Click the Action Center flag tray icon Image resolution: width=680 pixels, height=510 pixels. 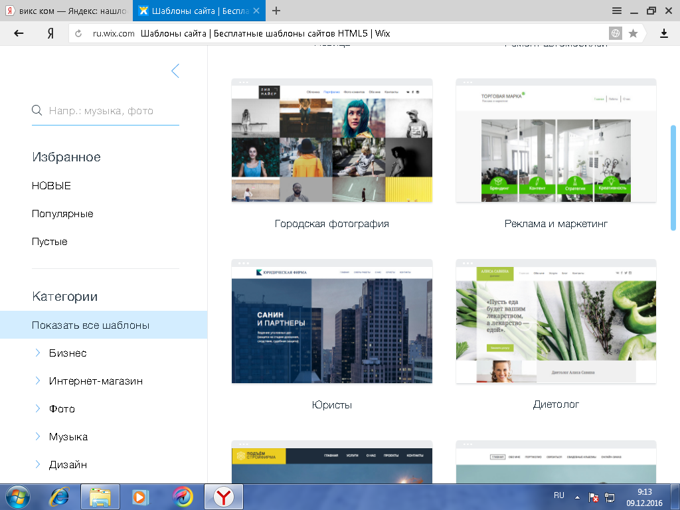(x=593, y=497)
